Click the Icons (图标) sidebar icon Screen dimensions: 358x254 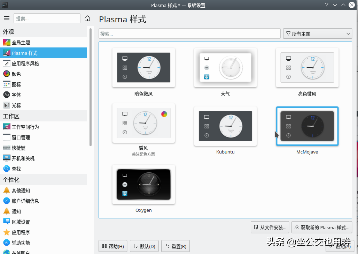point(7,84)
